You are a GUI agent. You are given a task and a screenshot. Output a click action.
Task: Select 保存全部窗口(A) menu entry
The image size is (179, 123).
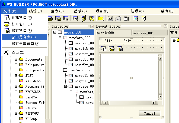24,44
